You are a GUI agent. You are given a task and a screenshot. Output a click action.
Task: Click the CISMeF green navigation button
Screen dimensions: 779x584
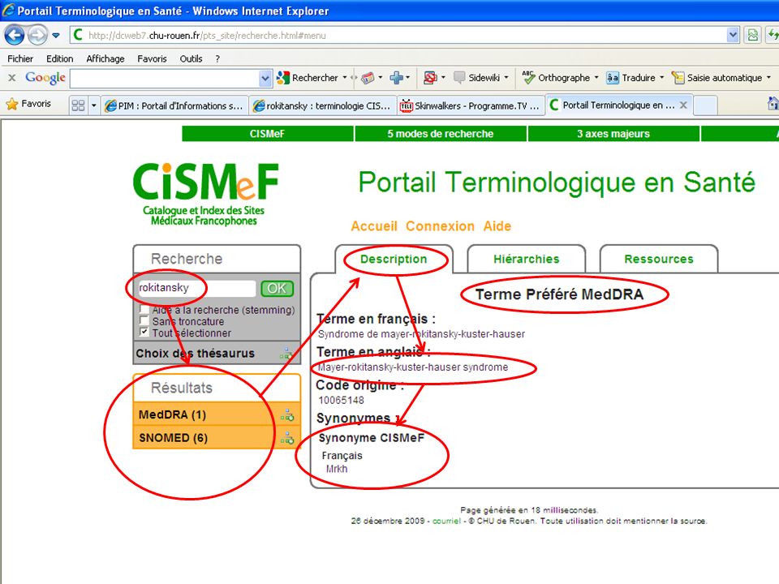(x=267, y=134)
